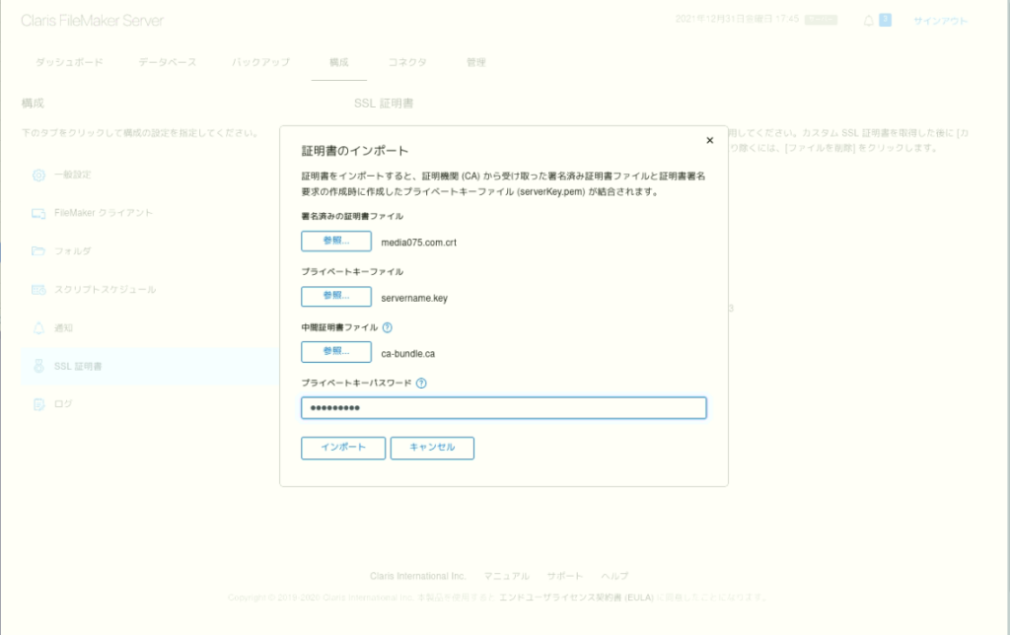1010x635 pixels.
Task: Click the 一般設定 gear icon
Action: click(x=38, y=175)
